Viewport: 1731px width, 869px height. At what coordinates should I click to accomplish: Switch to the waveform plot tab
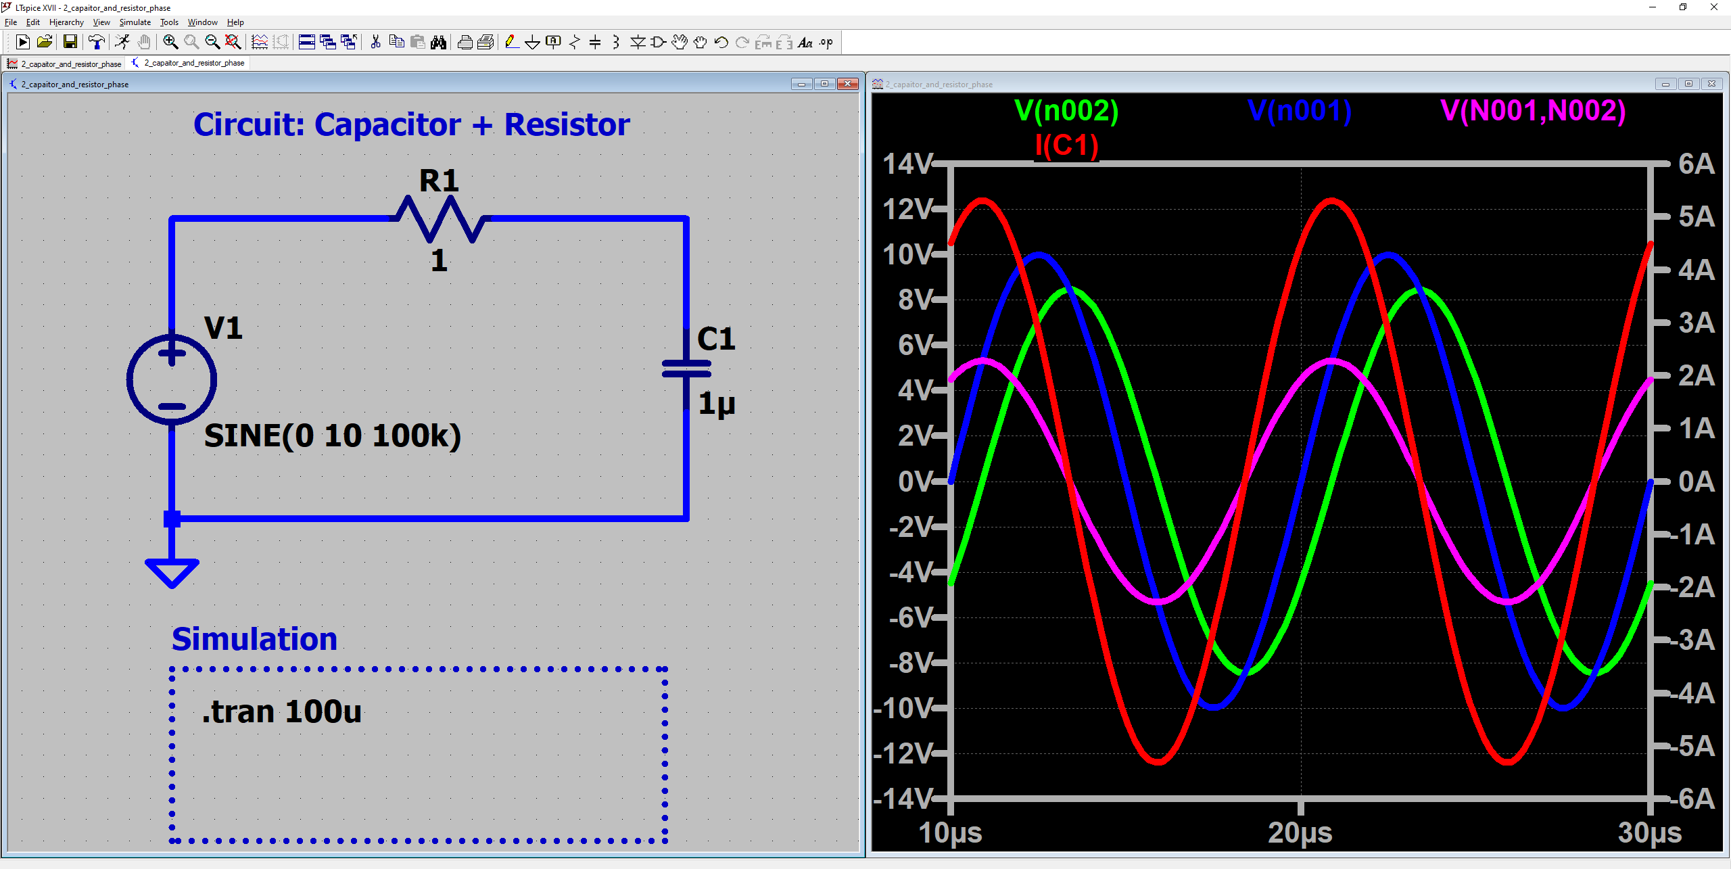[x=65, y=64]
